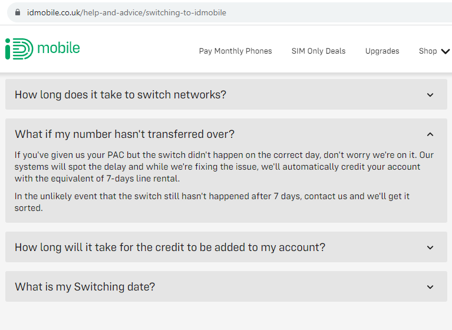This screenshot has height=330, width=452.
Task: Go to Upgrades in navigation
Action: (x=382, y=51)
